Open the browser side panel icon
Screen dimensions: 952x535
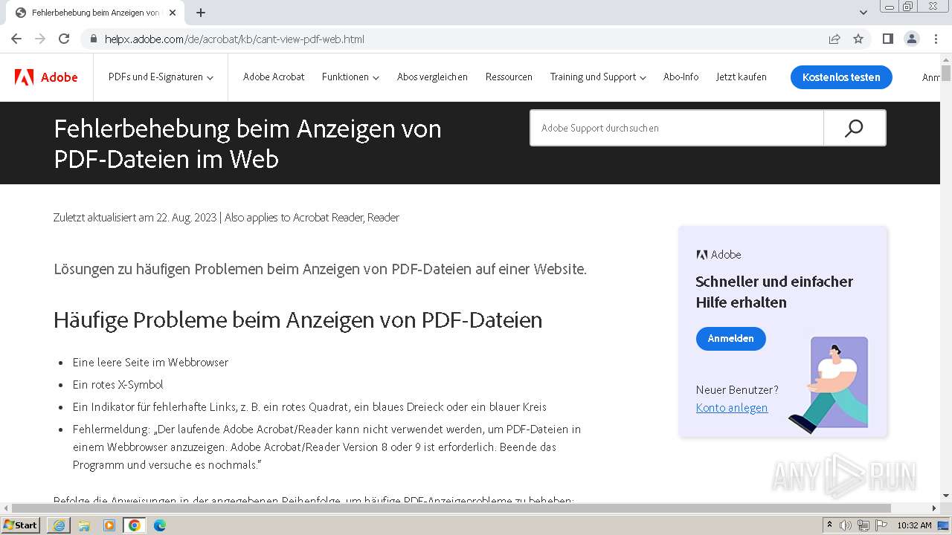pyautogui.click(x=888, y=39)
